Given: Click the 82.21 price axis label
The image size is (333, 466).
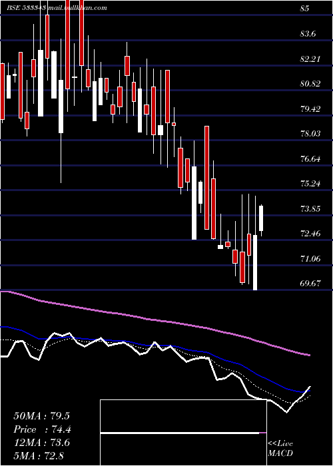Looking at the screenshot, I should (311, 59).
